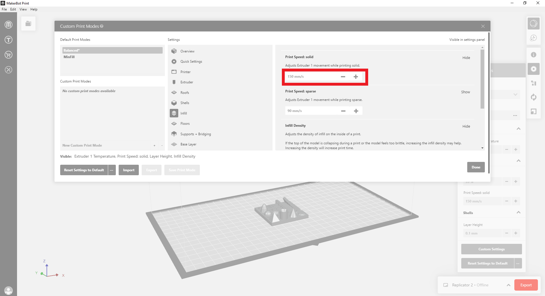Select the orient tool in right toolbar
The image size is (545, 296).
[534, 97]
